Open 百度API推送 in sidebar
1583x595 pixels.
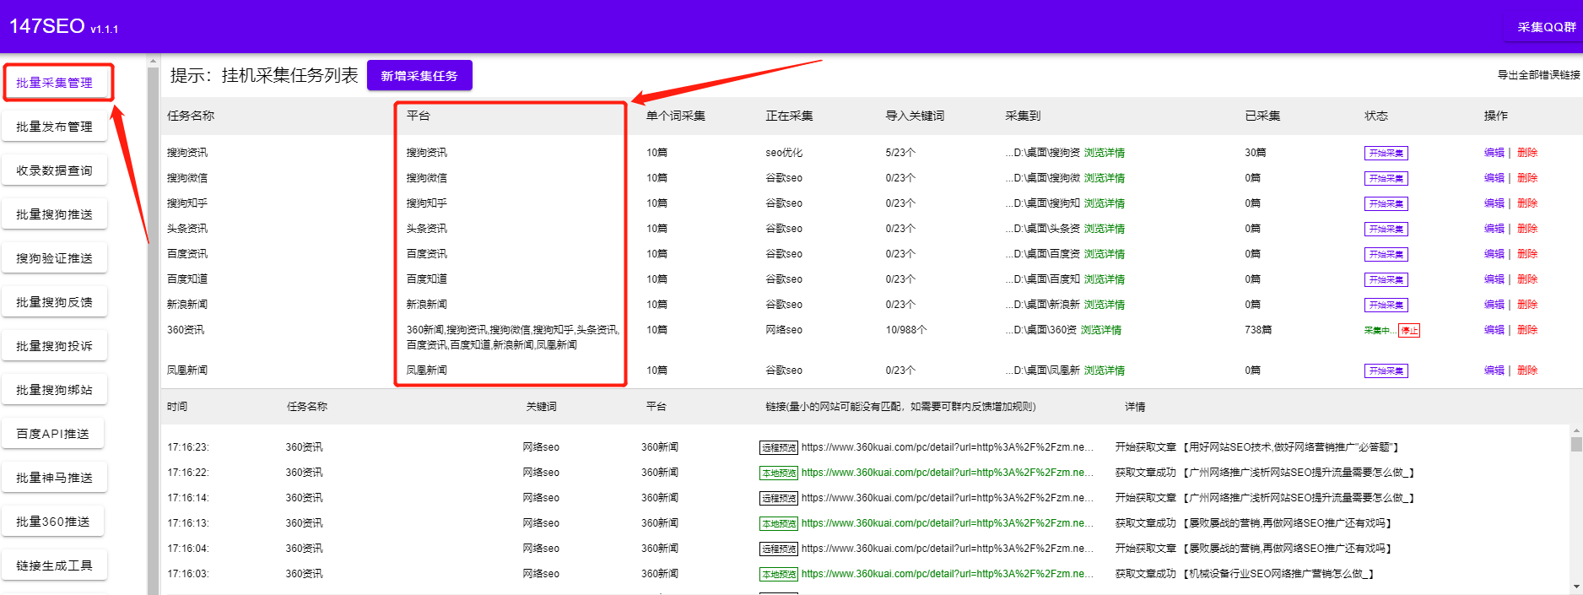pos(53,434)
